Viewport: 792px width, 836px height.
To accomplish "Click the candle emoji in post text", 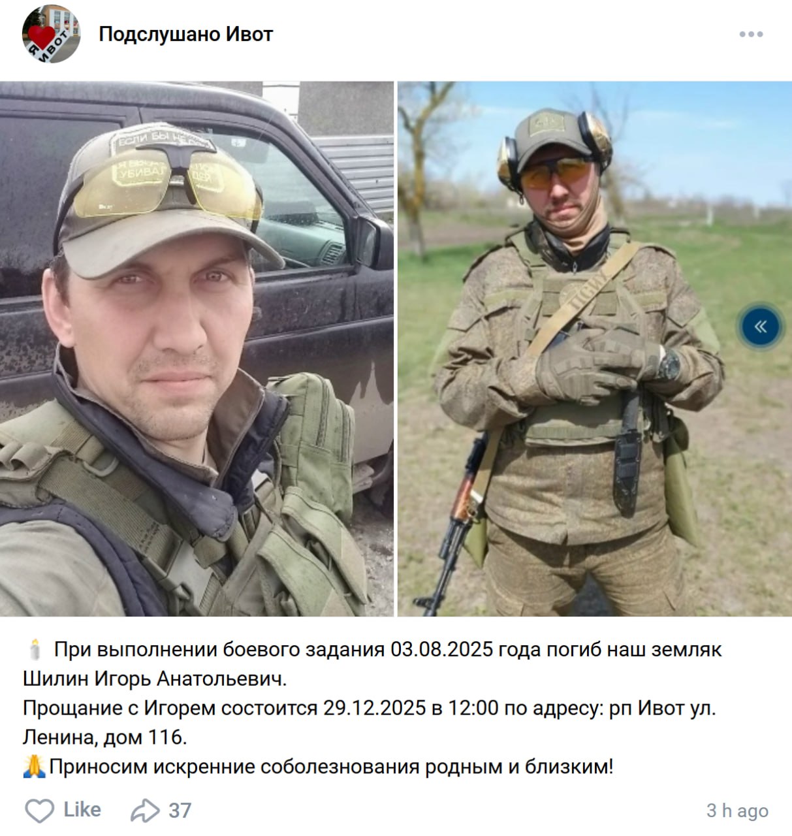I will [x=35, y=650].
